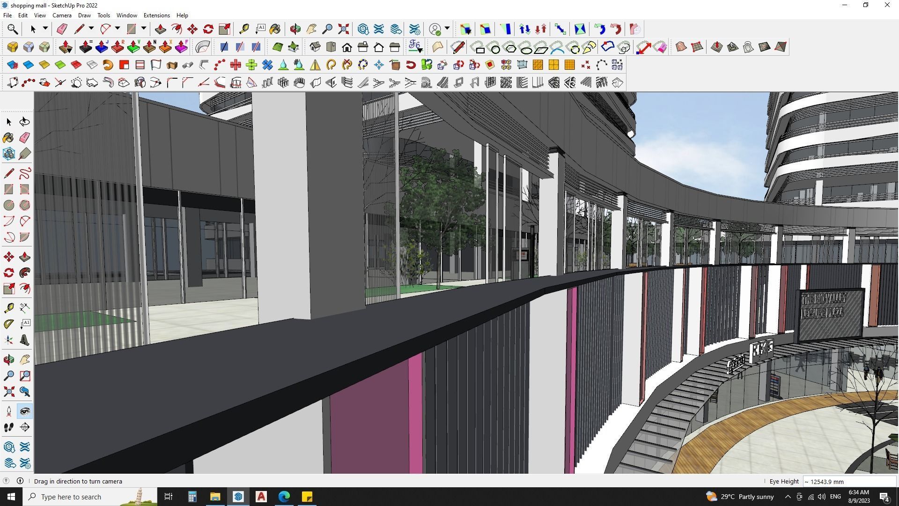Screen dimensions: 899x506
Task: Click the Tape Measure tool
Action: point(244,29)
